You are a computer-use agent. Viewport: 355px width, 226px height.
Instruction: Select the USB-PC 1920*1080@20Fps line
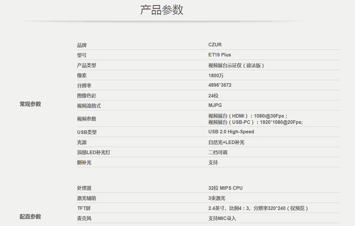coord(255,122)
